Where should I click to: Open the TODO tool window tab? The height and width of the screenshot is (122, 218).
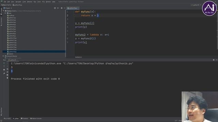pyautogui.click(x=7, y=119)
